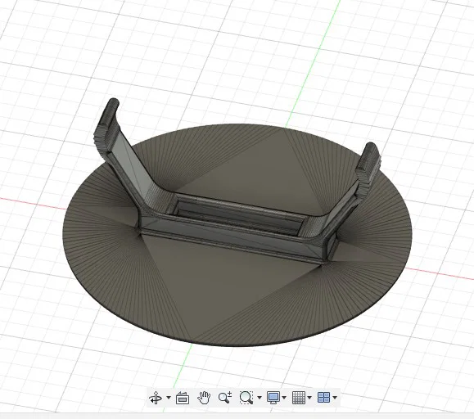This screenshot has width=474, height=419.
Task: Click the red axis line at left
Action: [33, 203]
